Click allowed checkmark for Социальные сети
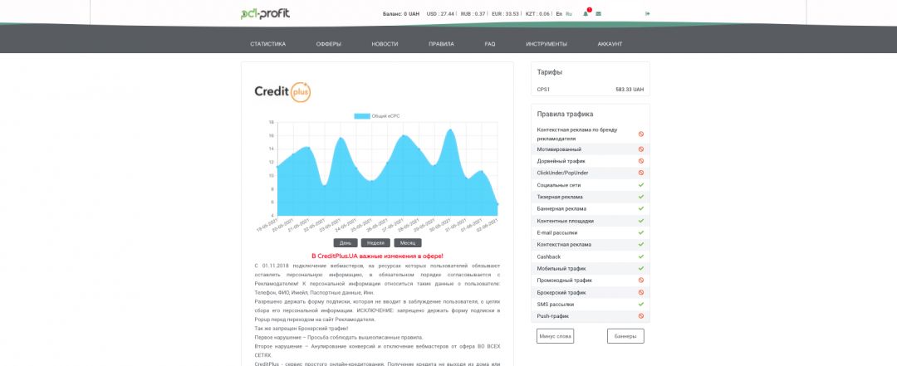This screenshot has height=366, width=897. (x=640, y=185)
